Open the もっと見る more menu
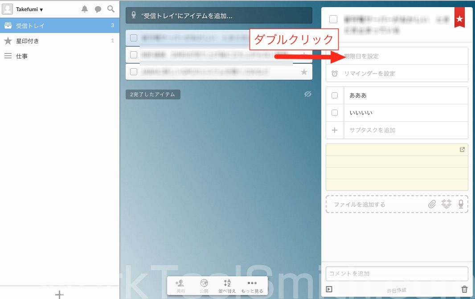This screenshot has width=475, height=299. pyautogui.click(x=252, y=286)
